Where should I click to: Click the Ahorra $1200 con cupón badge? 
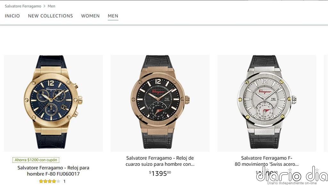pos(36,160)
